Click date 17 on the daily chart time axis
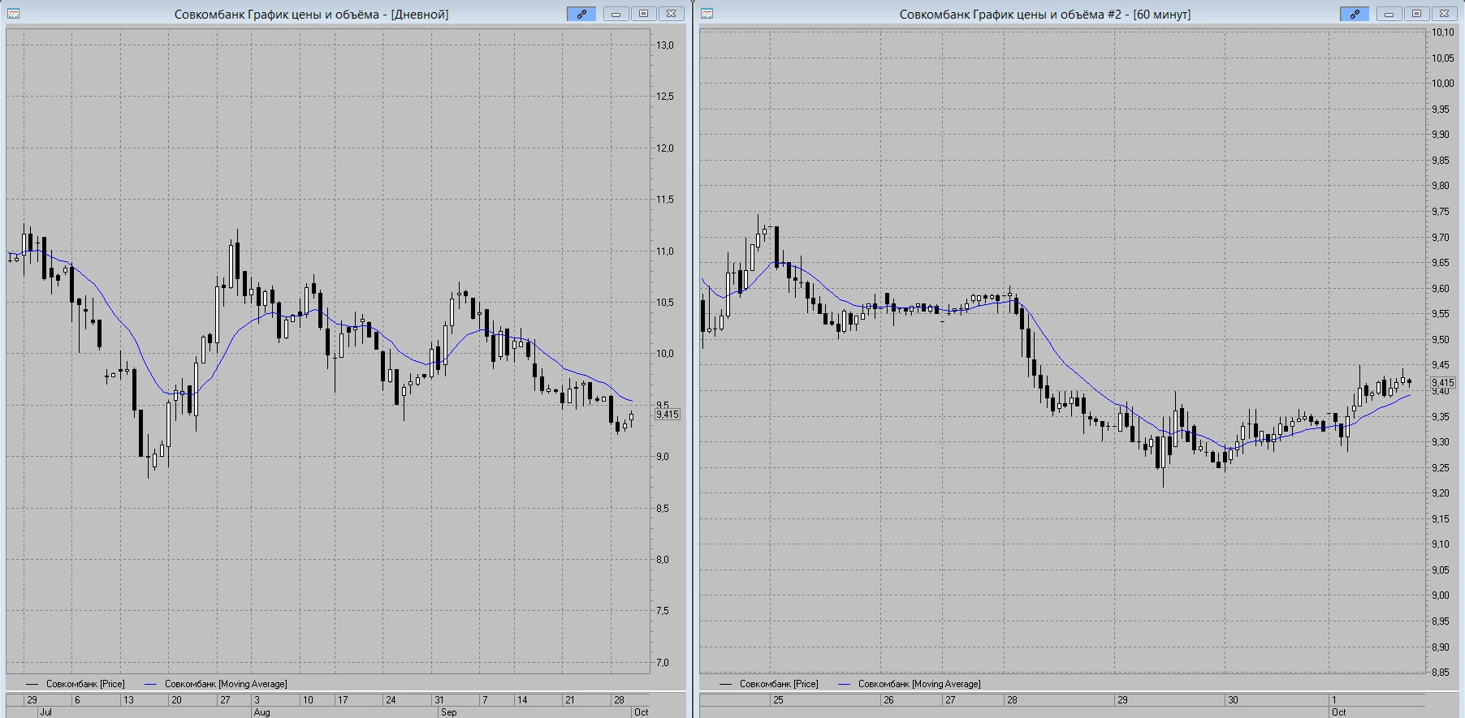The image size is (1465, 718). click(343, 699)
